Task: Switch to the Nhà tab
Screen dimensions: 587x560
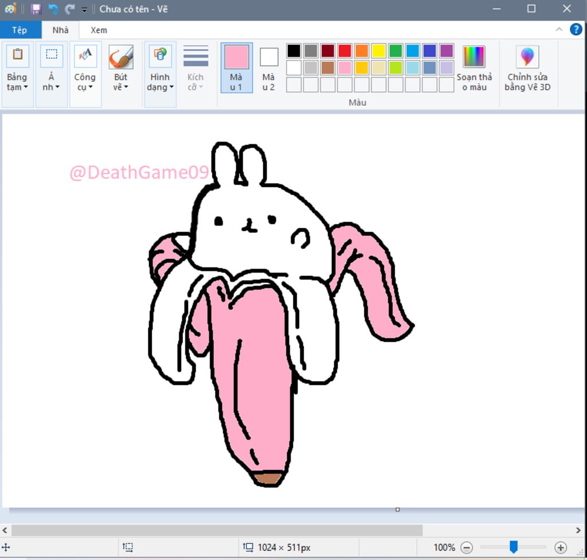Action: pyautogui.click(x=60, y=30)
